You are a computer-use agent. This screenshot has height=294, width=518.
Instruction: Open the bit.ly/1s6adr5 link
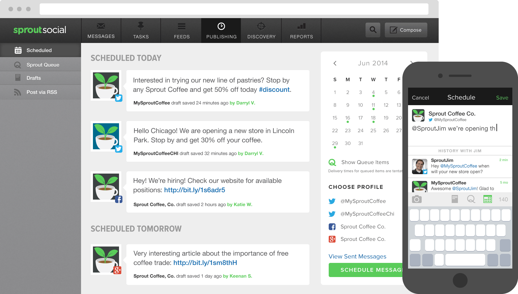click(x=195, y=190)
